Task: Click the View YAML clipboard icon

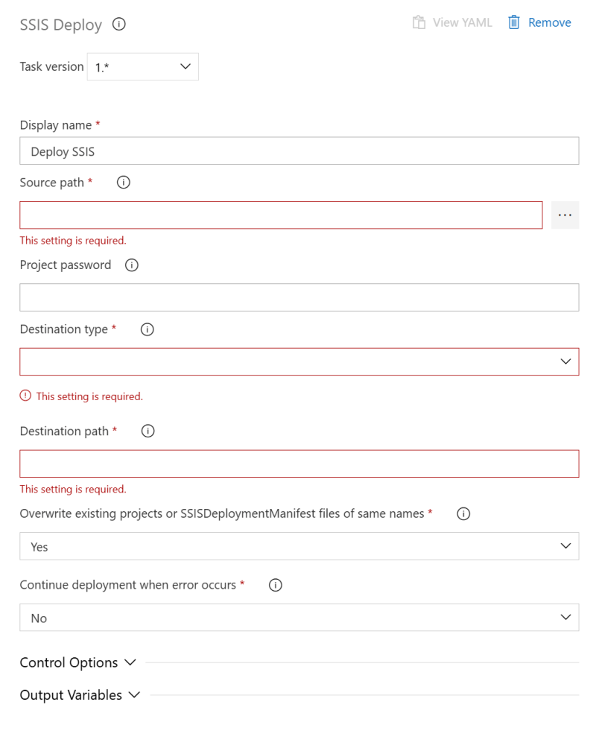Action: [x=419, y=22]
